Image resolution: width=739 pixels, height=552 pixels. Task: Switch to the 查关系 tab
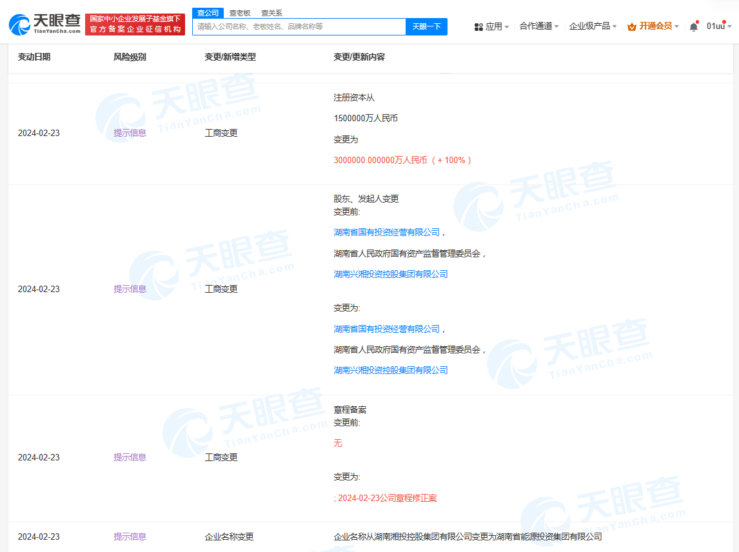pos(271,13)
